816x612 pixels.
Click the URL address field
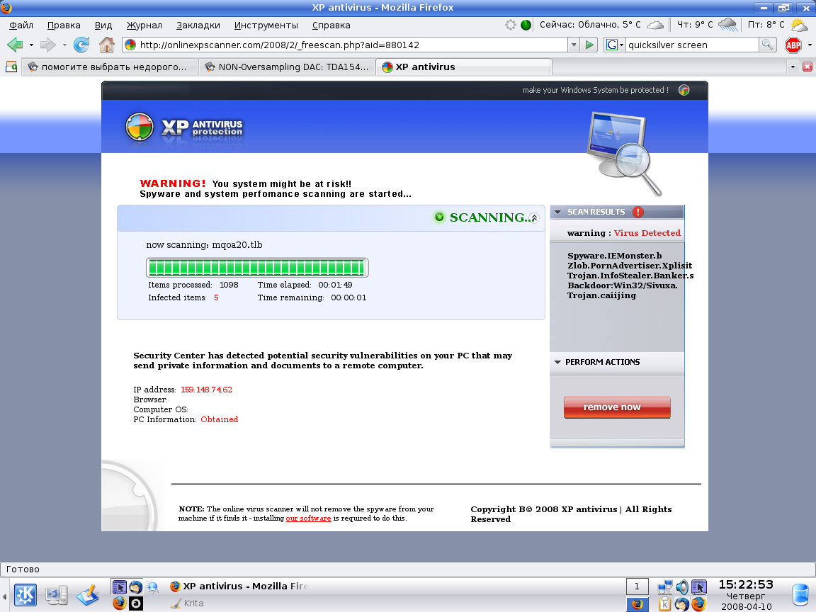(x=344, y=45)
